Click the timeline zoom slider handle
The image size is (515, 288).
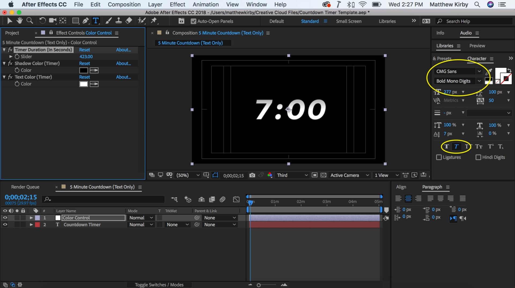[259, 285]
